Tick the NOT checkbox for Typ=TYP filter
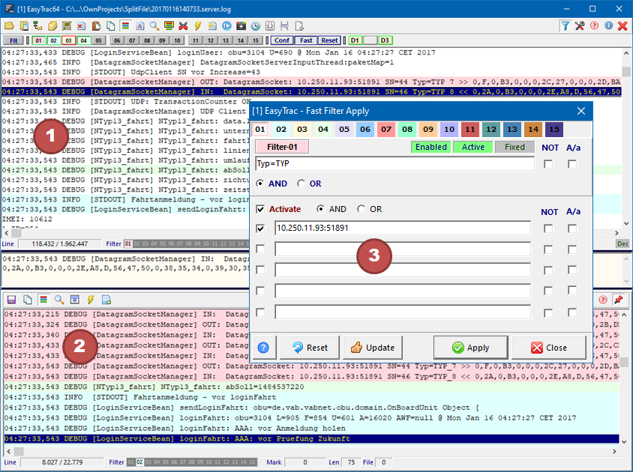Viewport: 633px width, 472px height. (548, 164)
